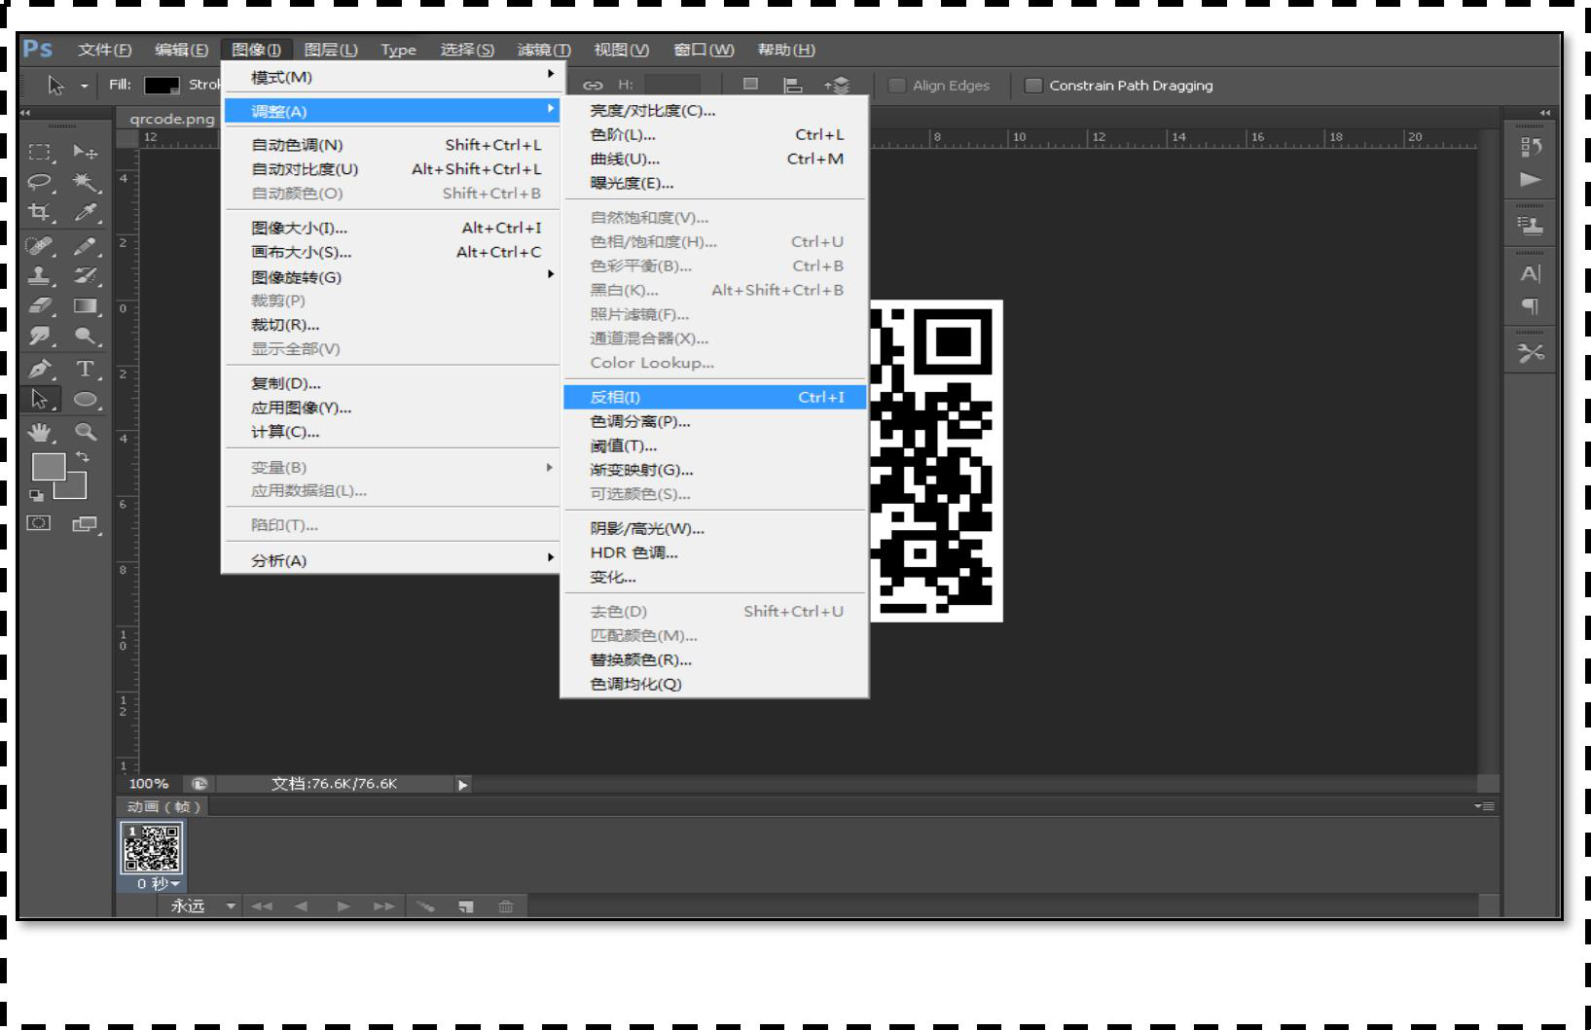Click the Fill color swatch
This screenshot has height=1030, width=1591.
click(x=162, y=86)
